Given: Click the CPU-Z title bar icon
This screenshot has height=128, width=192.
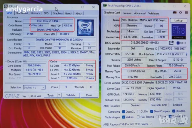Looking at the screenshot, I should tap(6, 6).
